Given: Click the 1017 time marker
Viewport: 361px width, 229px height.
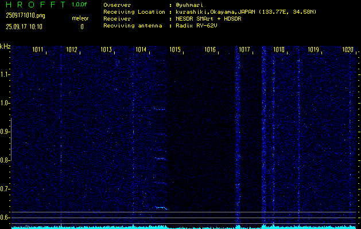Looking at the screenshot, I should click(x=244, y=49).
